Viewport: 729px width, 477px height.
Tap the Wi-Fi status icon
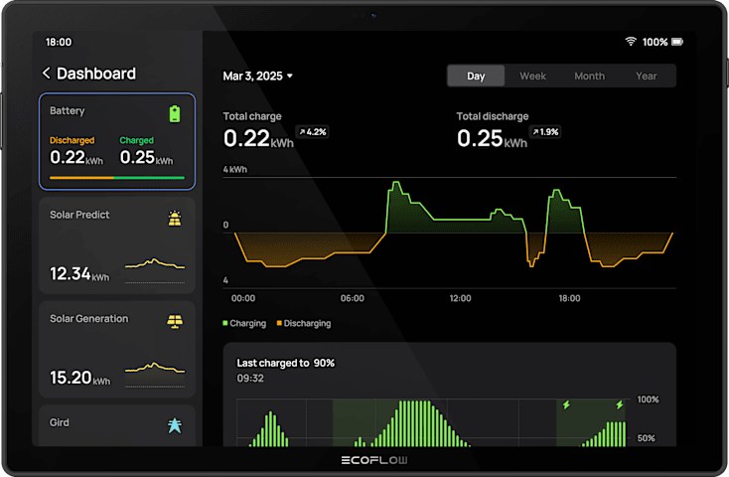[630, 42]
